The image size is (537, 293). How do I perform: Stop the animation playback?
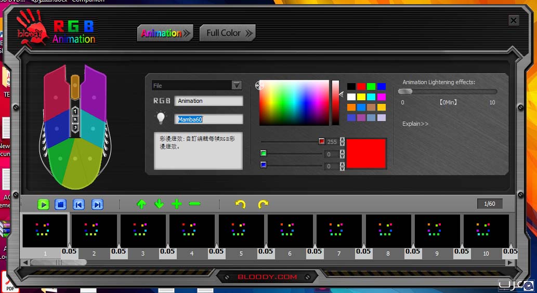(61, 205)
